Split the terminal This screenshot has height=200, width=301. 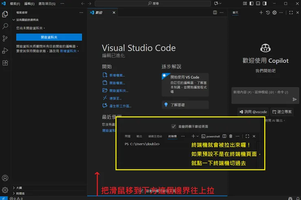pyautogui.click(x=224, y=136)
